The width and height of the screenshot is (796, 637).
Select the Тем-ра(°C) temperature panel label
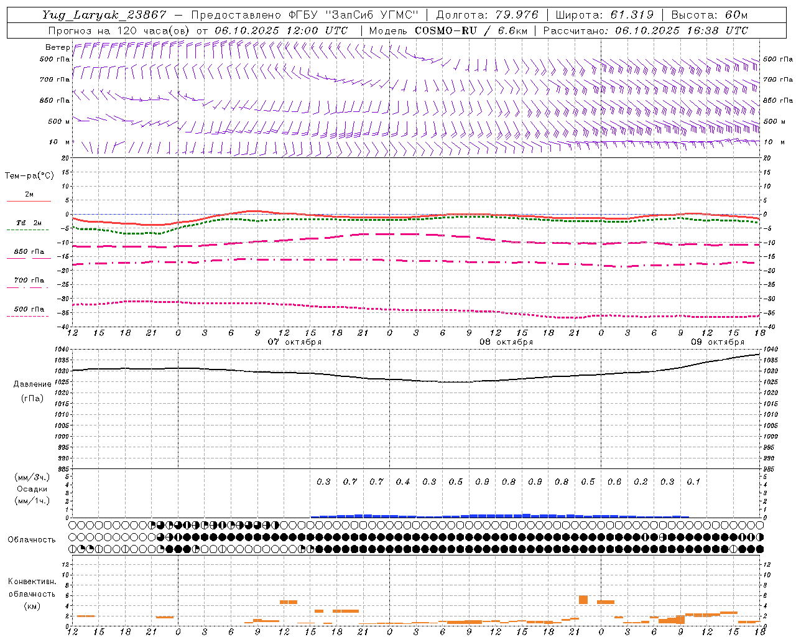(29, 176)
